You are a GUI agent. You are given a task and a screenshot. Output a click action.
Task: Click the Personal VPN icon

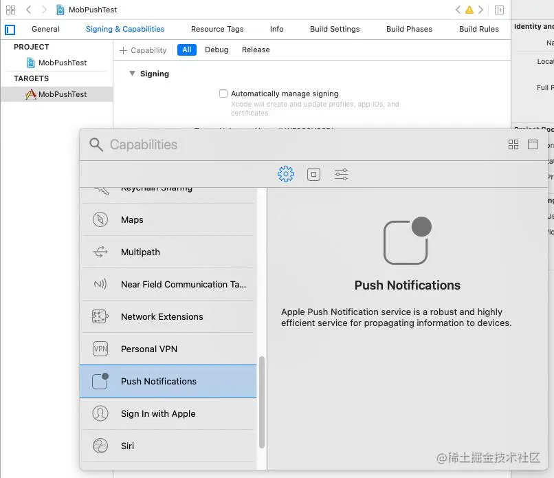[100, 349]
